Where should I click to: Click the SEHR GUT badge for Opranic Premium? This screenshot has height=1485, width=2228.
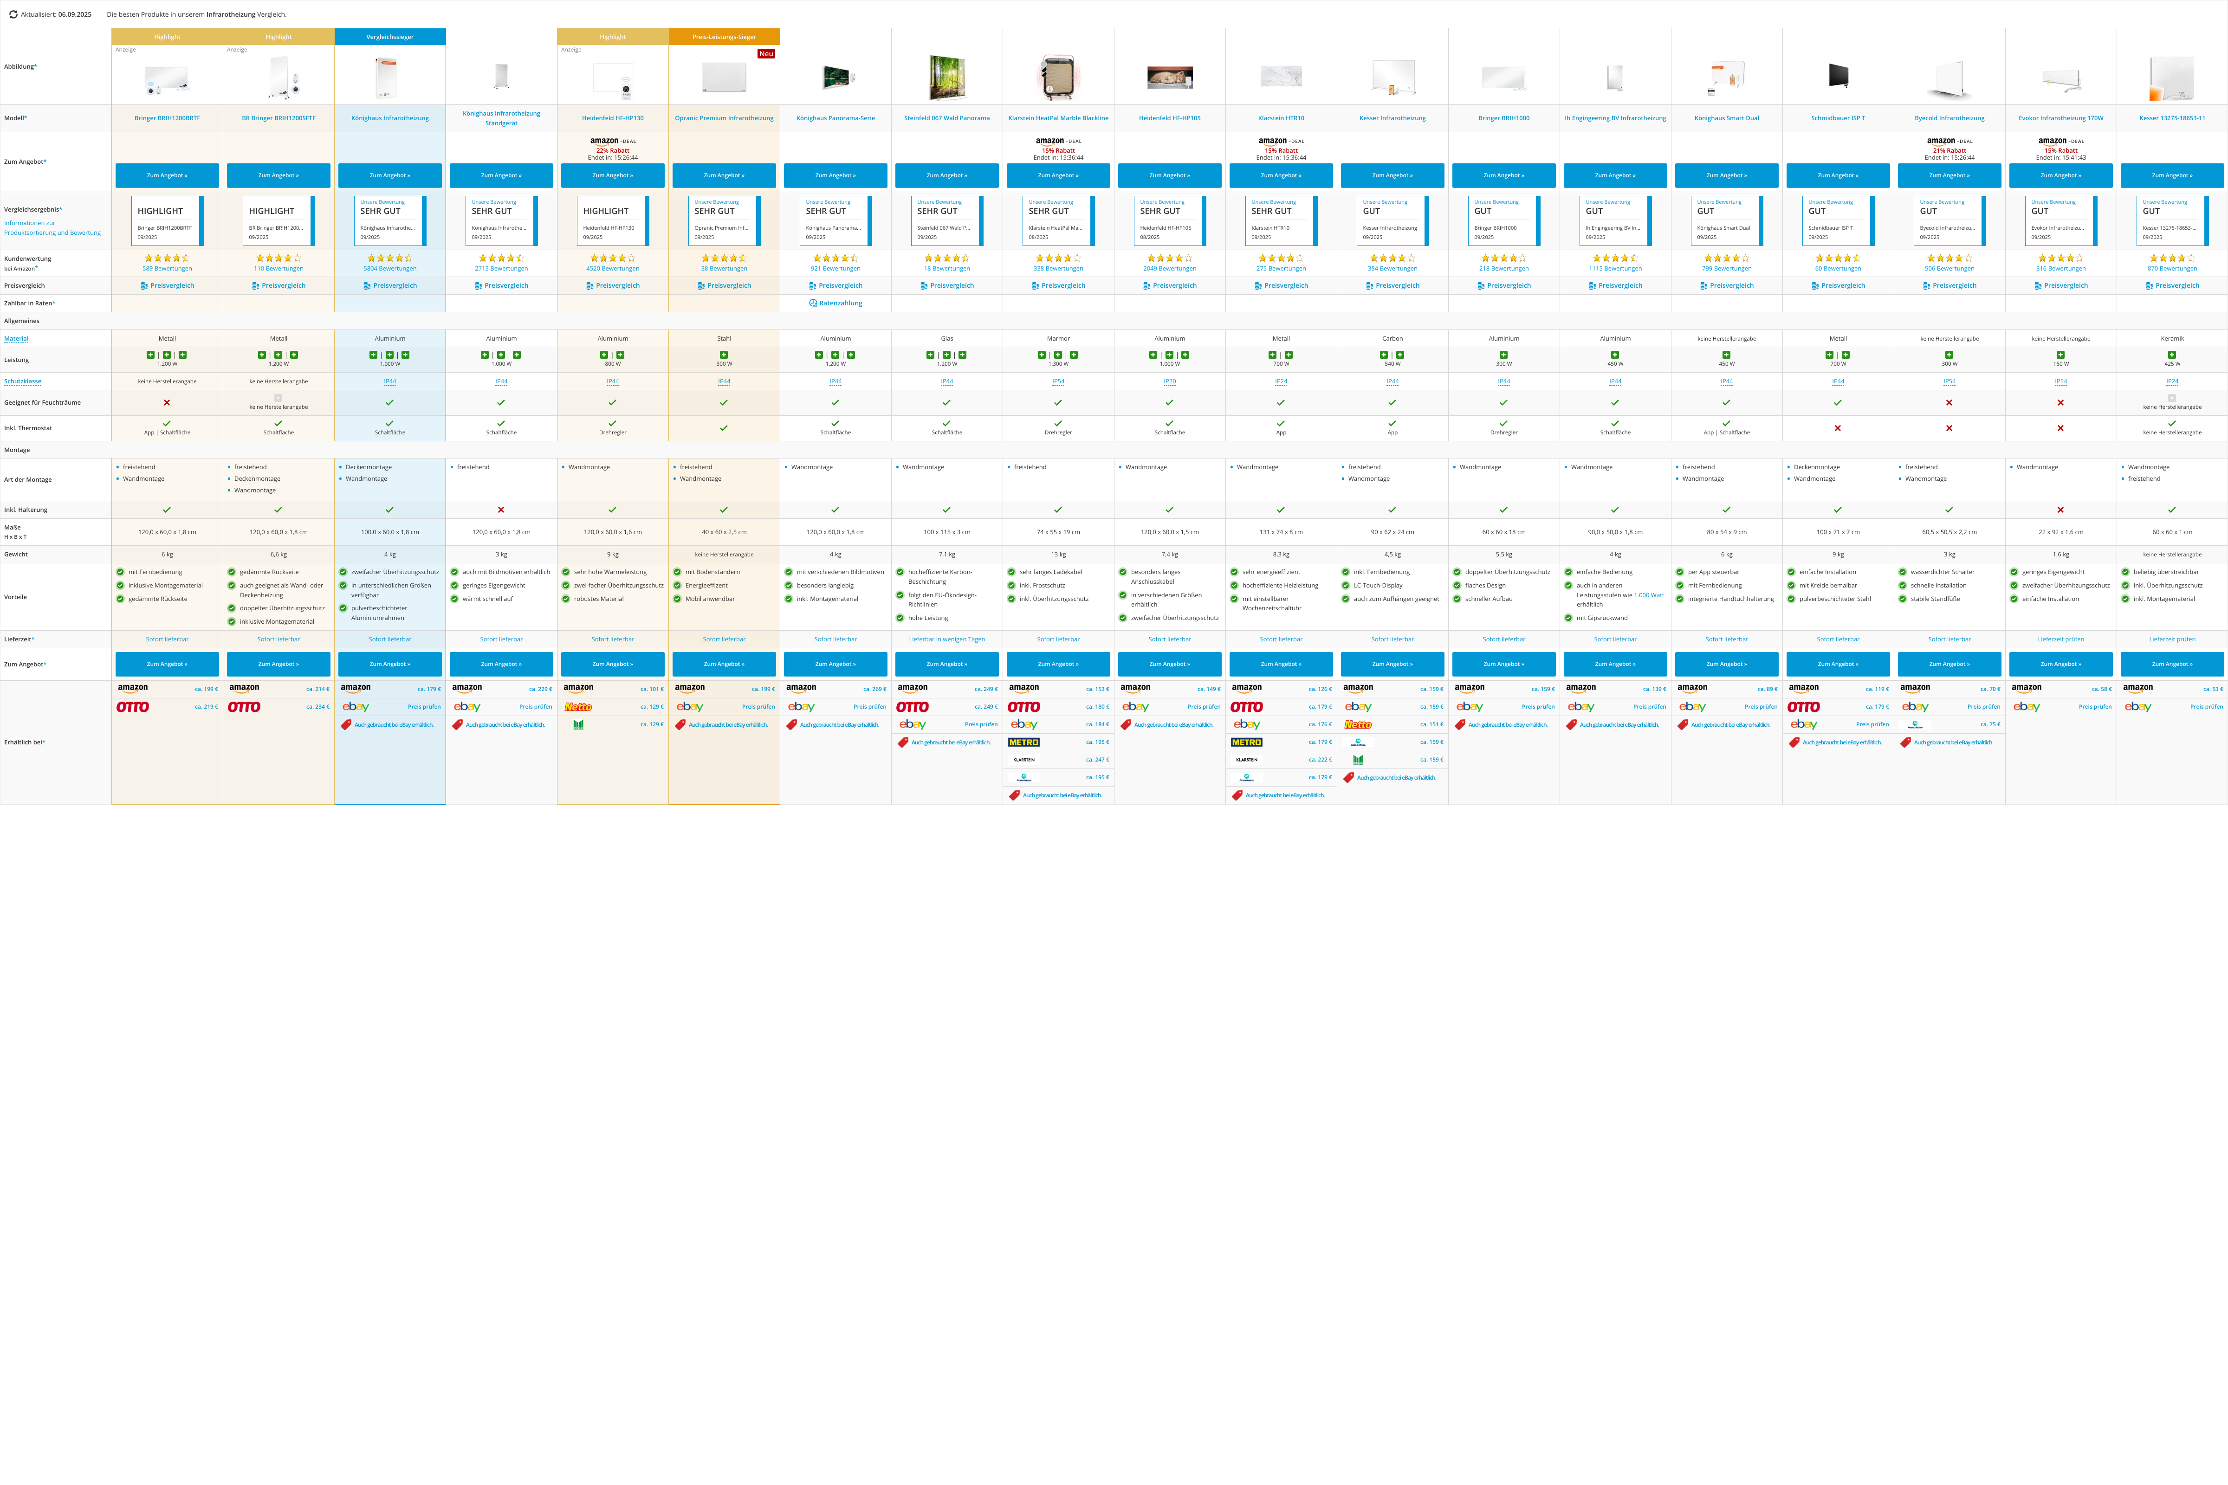[724, 221]
